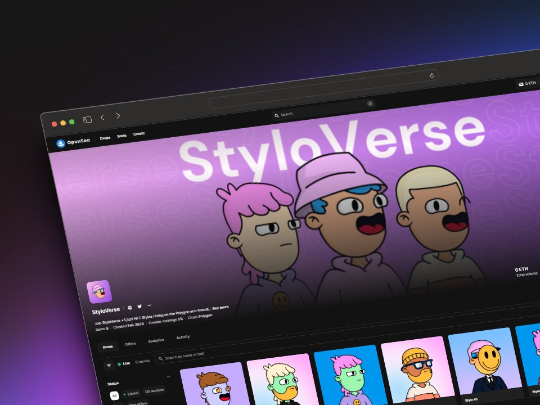Click the magnifier in name or trait search
Image resolution: width=540 pixels, height=405 pixels.
pos(160,358)
